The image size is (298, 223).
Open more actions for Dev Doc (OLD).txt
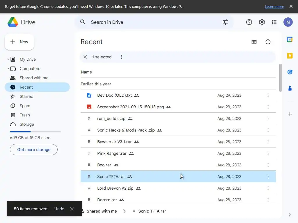point(268,95)
